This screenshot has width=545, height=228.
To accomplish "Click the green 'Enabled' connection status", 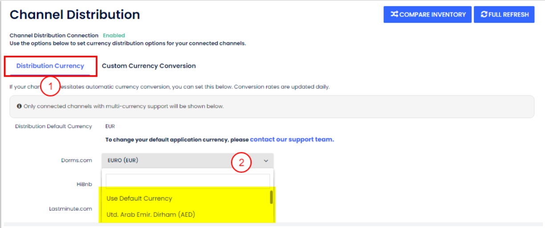I will [x=114, y=36].
